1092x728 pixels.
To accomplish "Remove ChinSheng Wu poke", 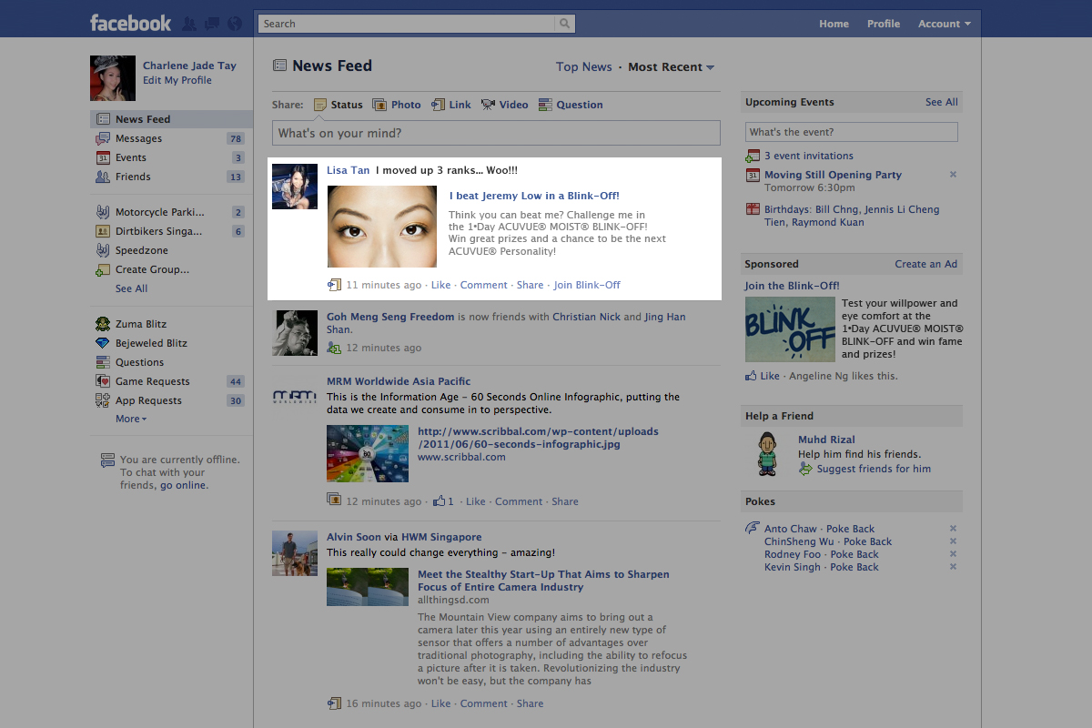I will point(953,541).
